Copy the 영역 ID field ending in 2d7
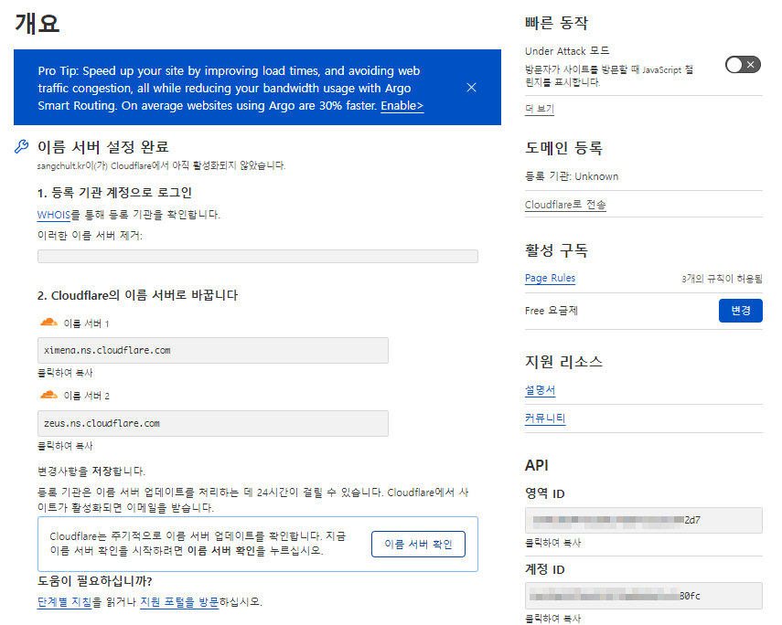 643,520
